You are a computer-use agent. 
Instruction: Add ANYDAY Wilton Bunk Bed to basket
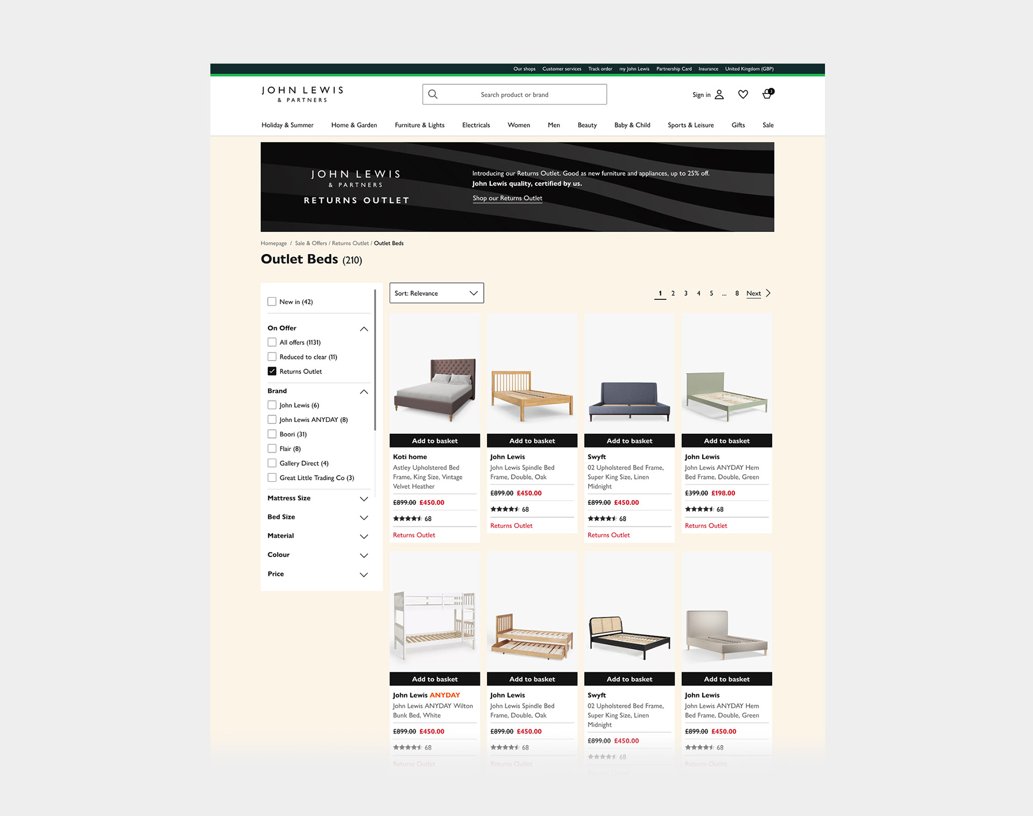(x=435, y=679)
